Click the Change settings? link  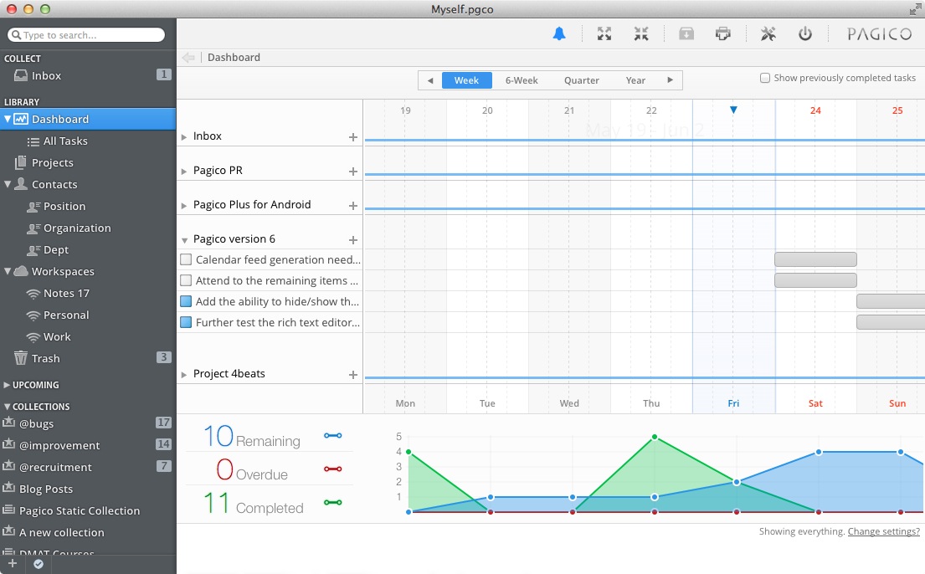(884, 531)
